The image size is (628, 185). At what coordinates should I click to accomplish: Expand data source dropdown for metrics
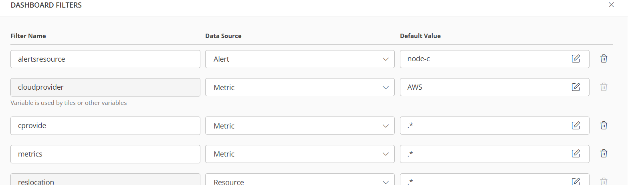click(299, 153)
